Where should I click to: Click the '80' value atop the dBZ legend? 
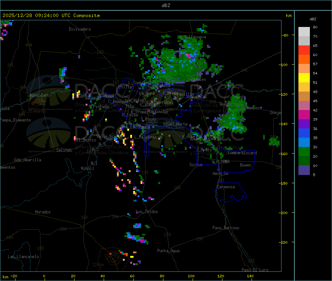pos(315,27)
